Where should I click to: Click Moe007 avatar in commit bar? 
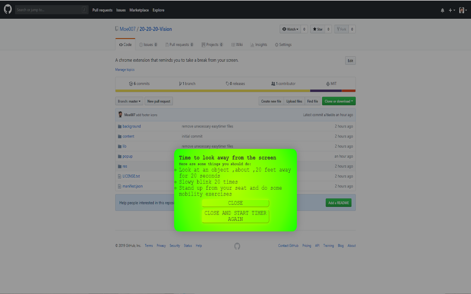click(120, 115)
